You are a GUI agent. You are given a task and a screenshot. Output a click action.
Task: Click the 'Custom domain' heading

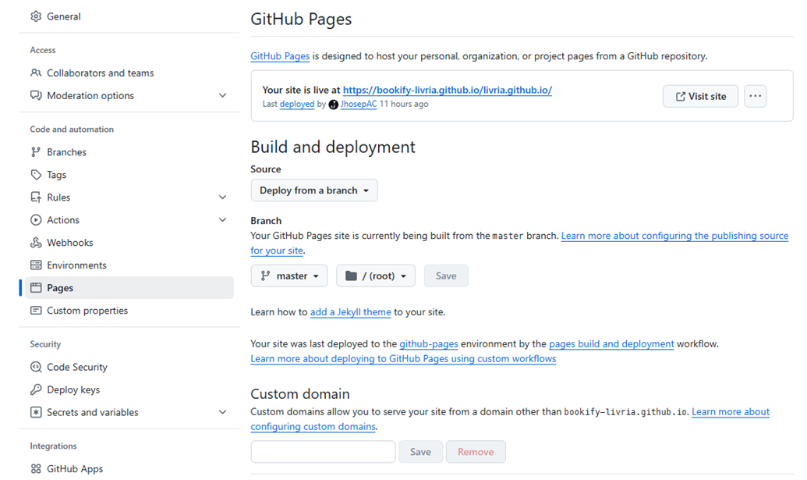tap(300, 394)
